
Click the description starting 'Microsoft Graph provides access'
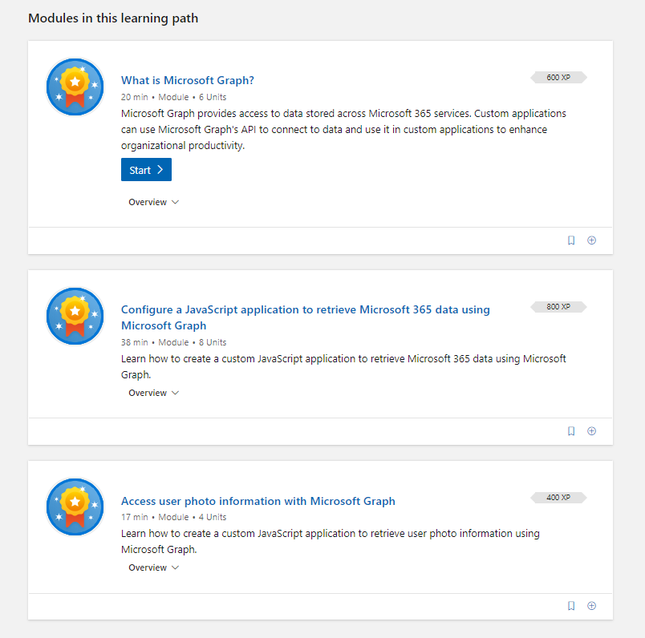tap(343, 130)
